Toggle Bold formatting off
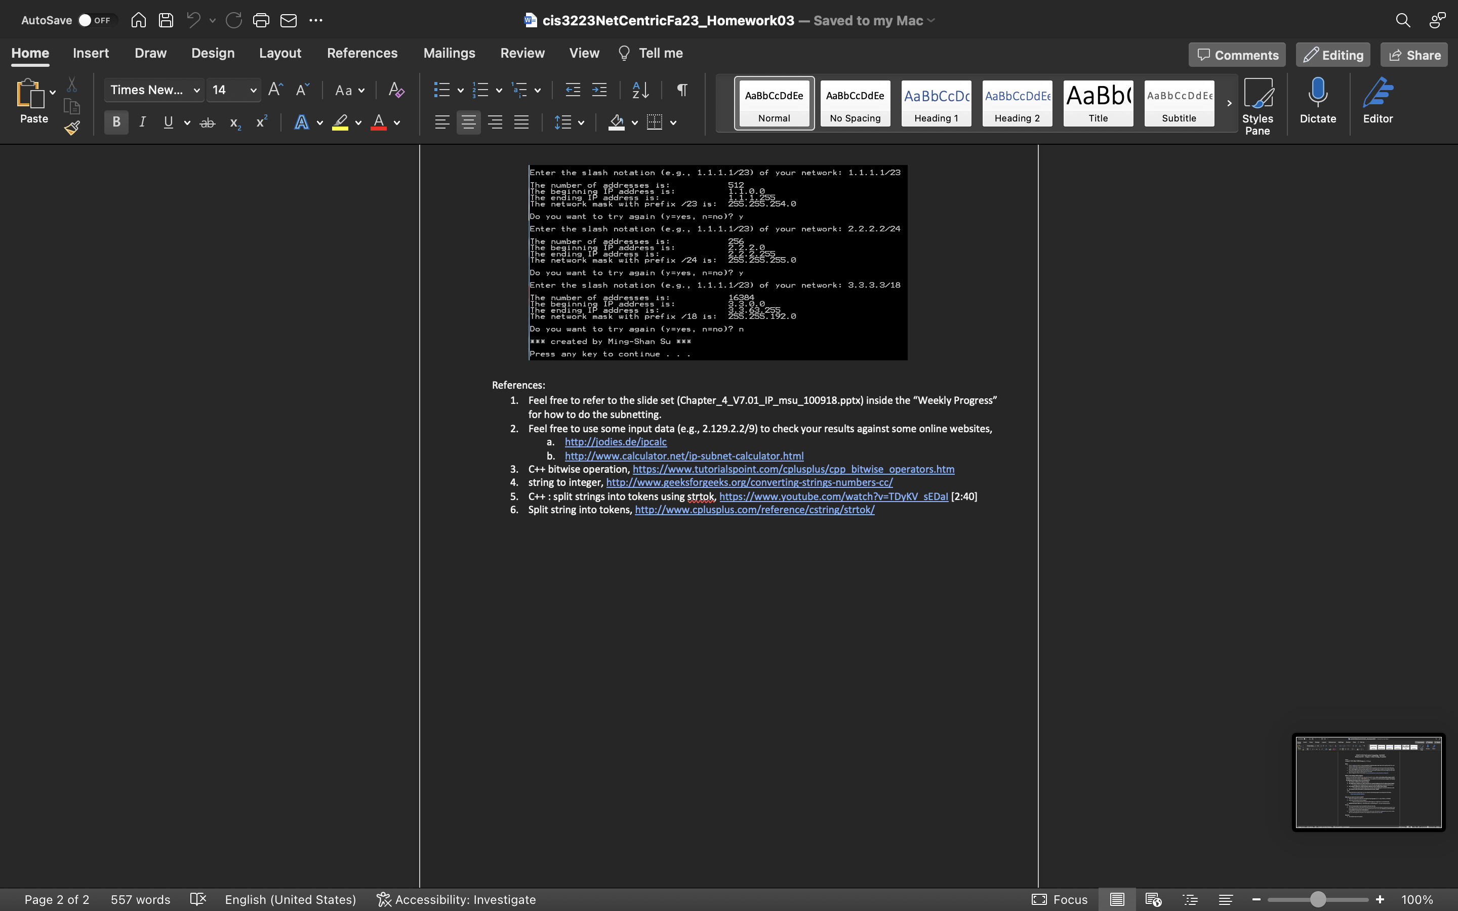The height and width of the screenshot is (911, 1458). pos(116,122)
